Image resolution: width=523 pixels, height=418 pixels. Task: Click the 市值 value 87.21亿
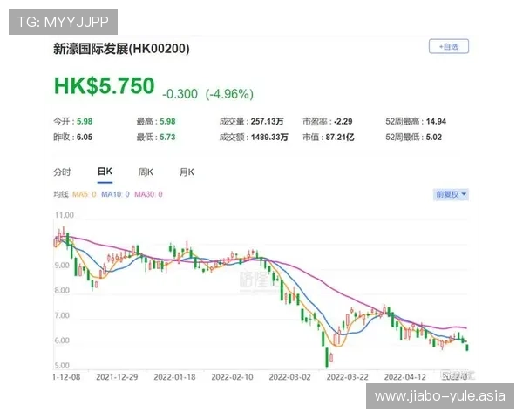[x=340, y=137]
